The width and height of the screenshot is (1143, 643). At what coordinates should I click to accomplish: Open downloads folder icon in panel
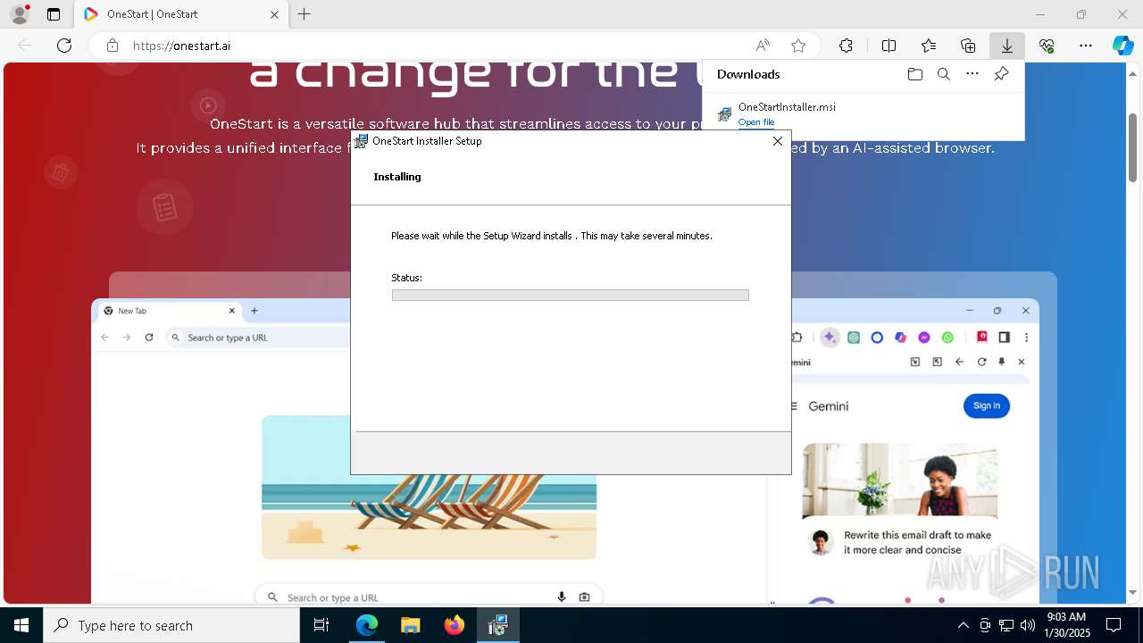coord(914,74)
